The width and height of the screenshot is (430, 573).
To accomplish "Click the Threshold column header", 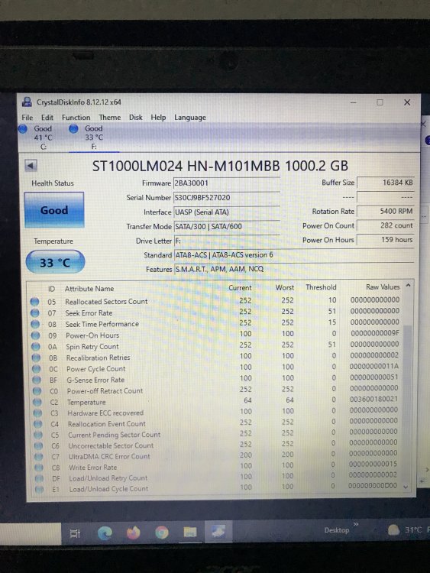I will (x=321, y=287).
